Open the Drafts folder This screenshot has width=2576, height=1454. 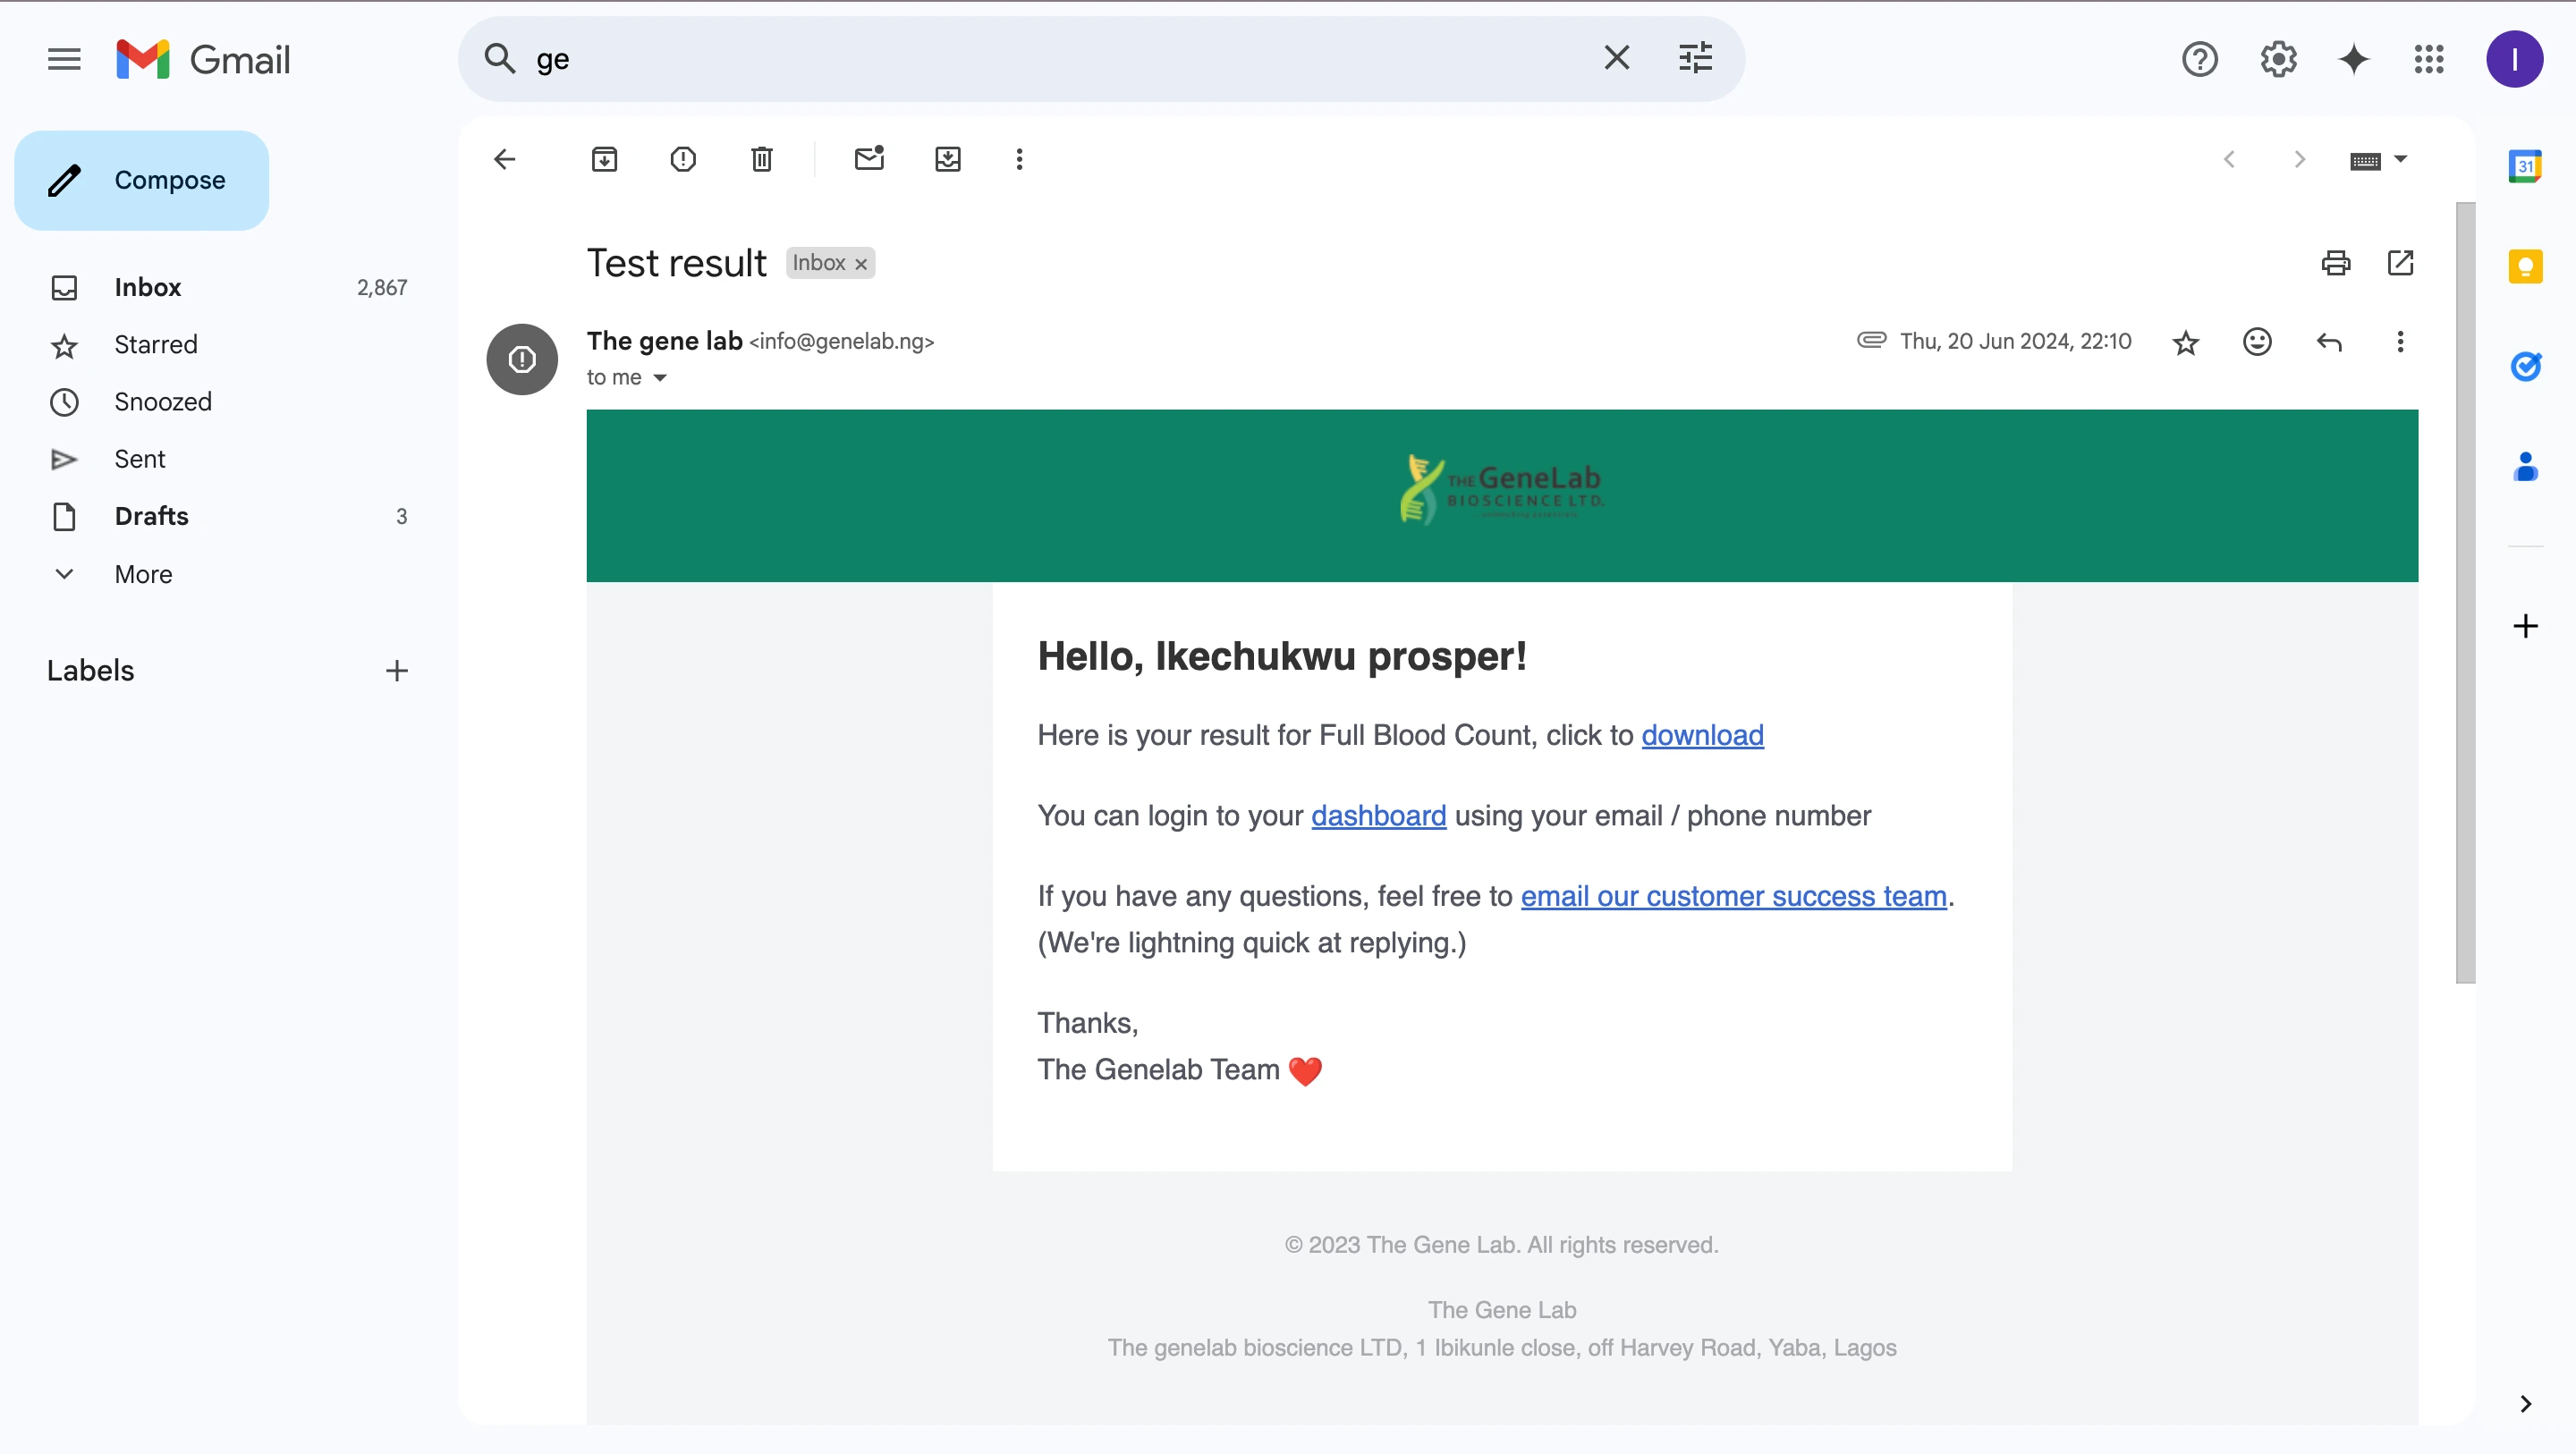tap(151, 516)
